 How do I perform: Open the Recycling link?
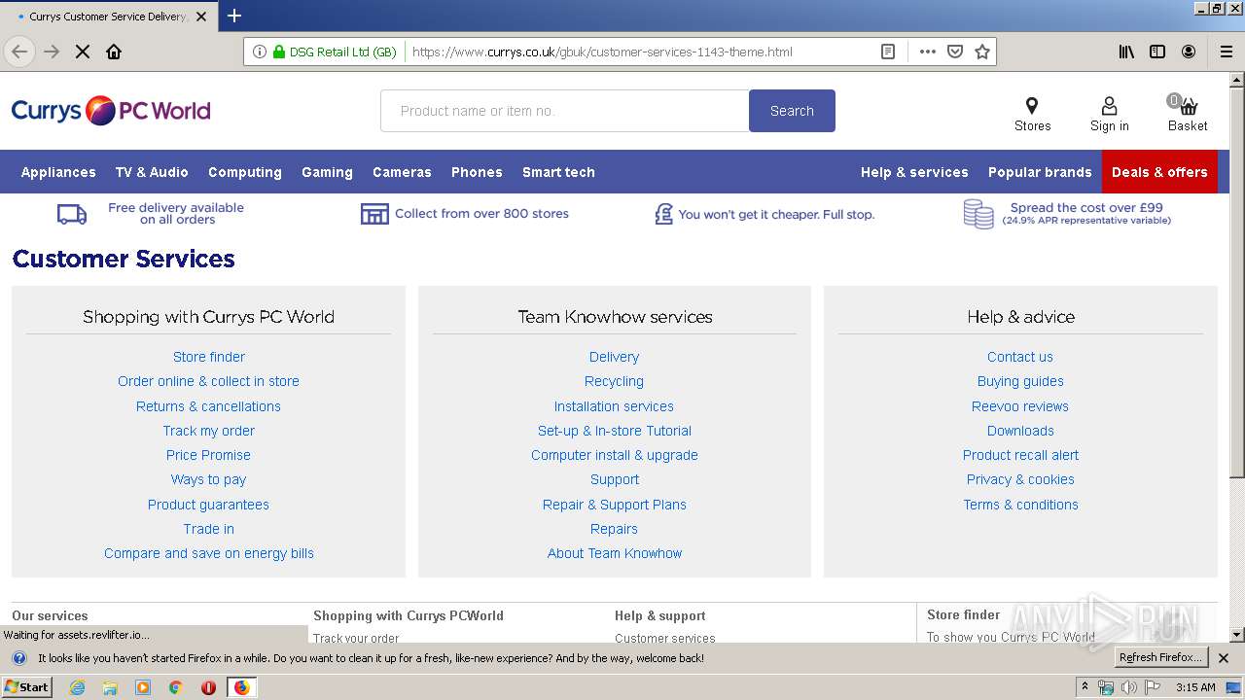(x=614, y=381)
